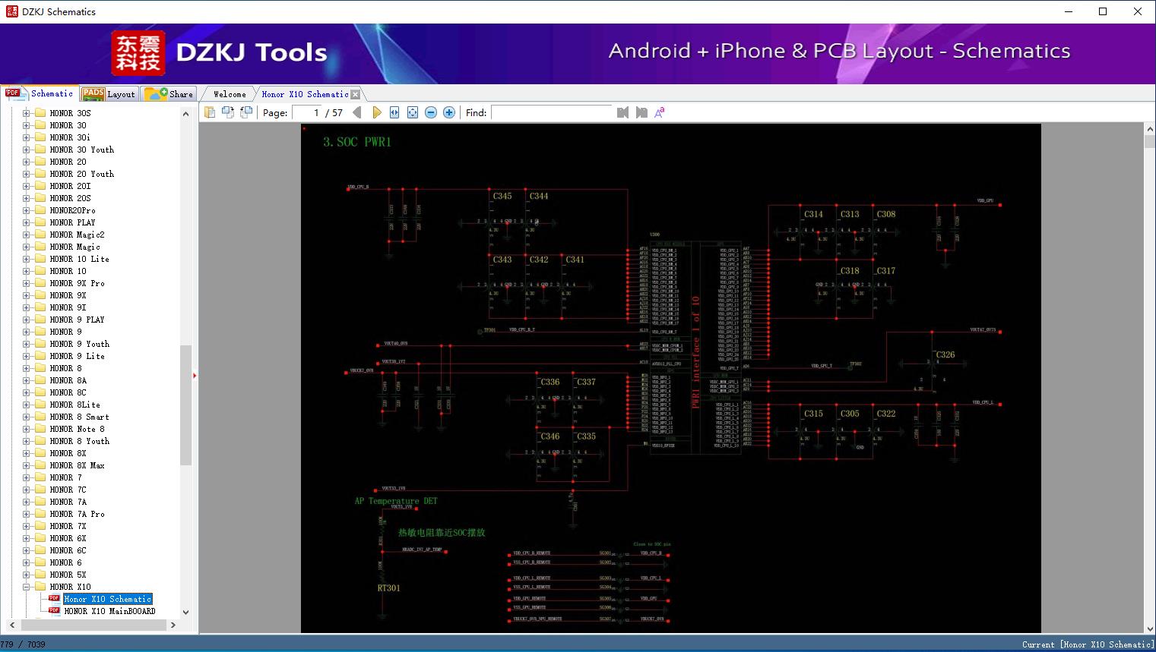The image size is (1156, 652).
Task: Click the page number input box
Action: [x=307, y=112]
